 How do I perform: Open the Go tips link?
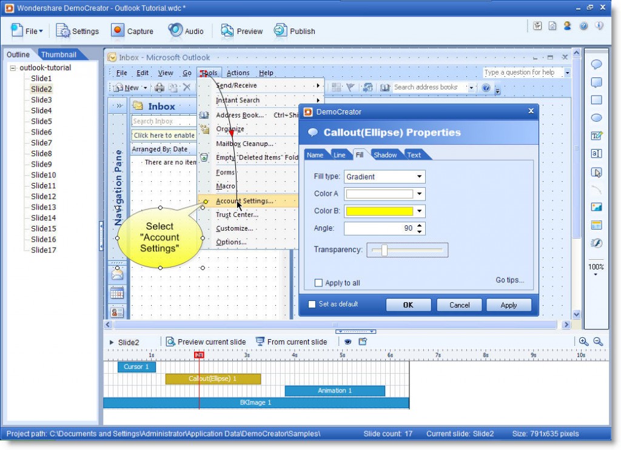coord(509,280)
